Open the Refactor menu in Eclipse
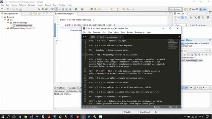 pyautogui.click(x=23, y=5)
